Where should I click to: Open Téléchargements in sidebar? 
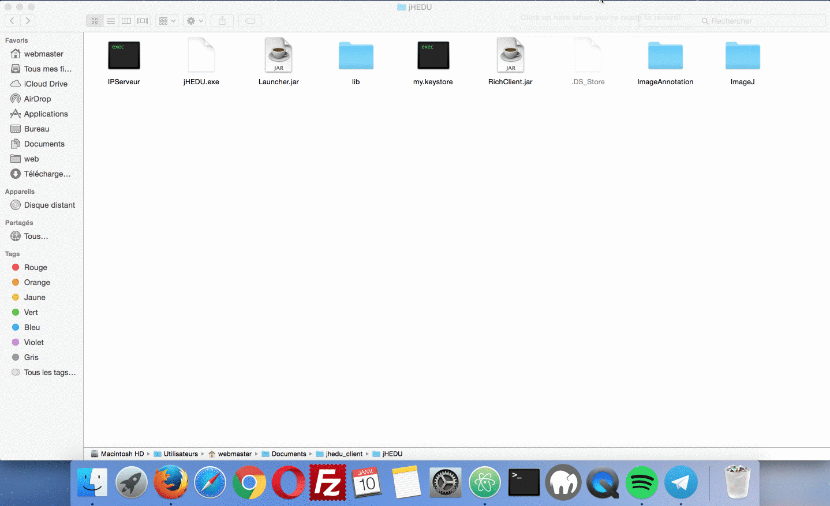(x=42, y=174)
